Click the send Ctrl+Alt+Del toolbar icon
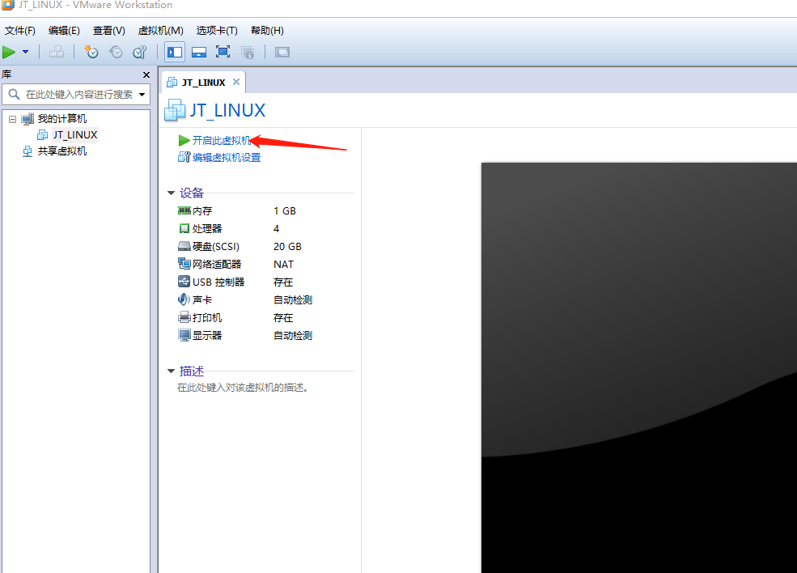 coord(57,52)
